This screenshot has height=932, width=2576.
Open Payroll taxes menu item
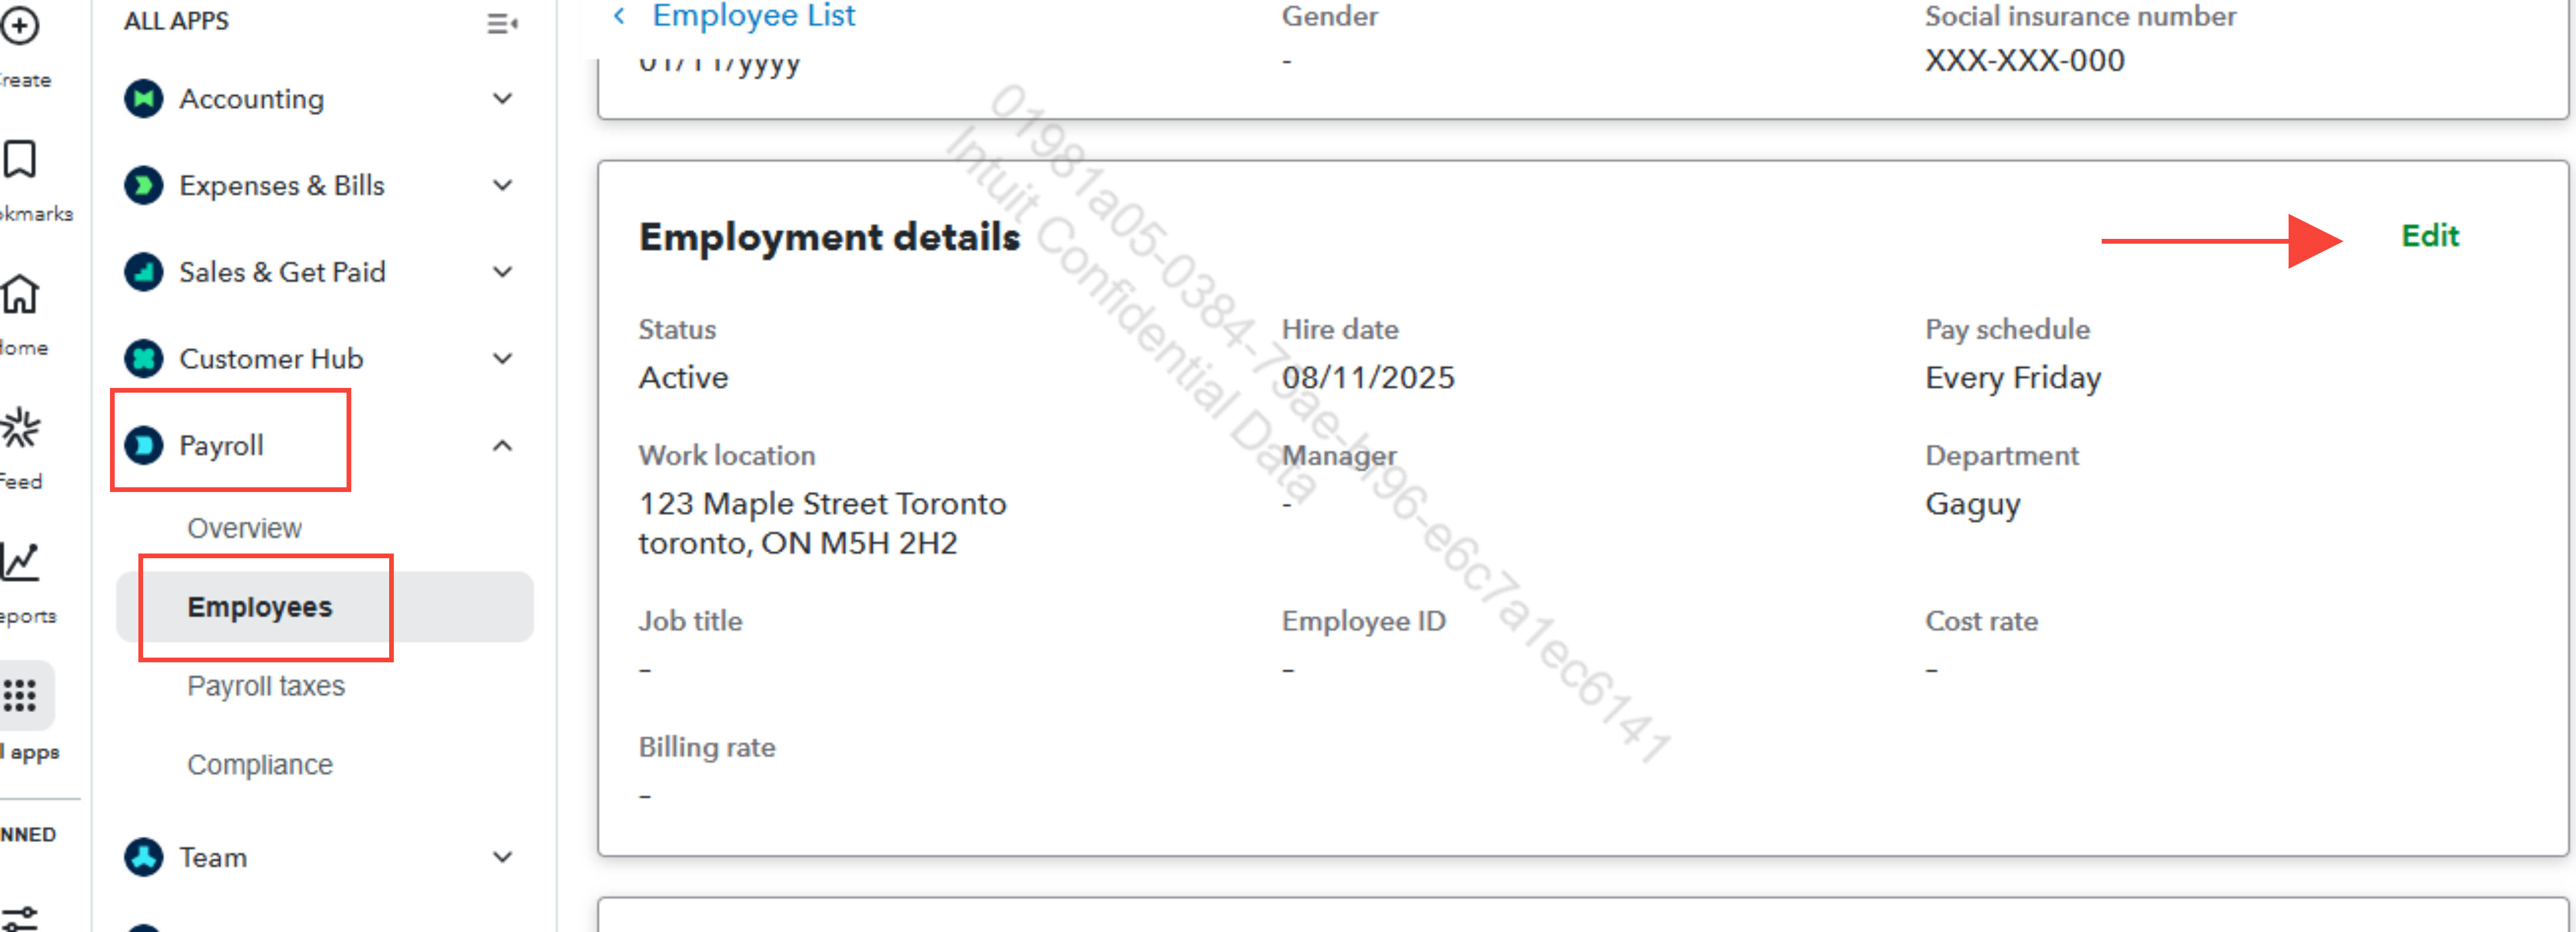pos(266,686)
